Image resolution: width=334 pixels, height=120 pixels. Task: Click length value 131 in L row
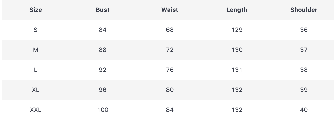point(237,70)
